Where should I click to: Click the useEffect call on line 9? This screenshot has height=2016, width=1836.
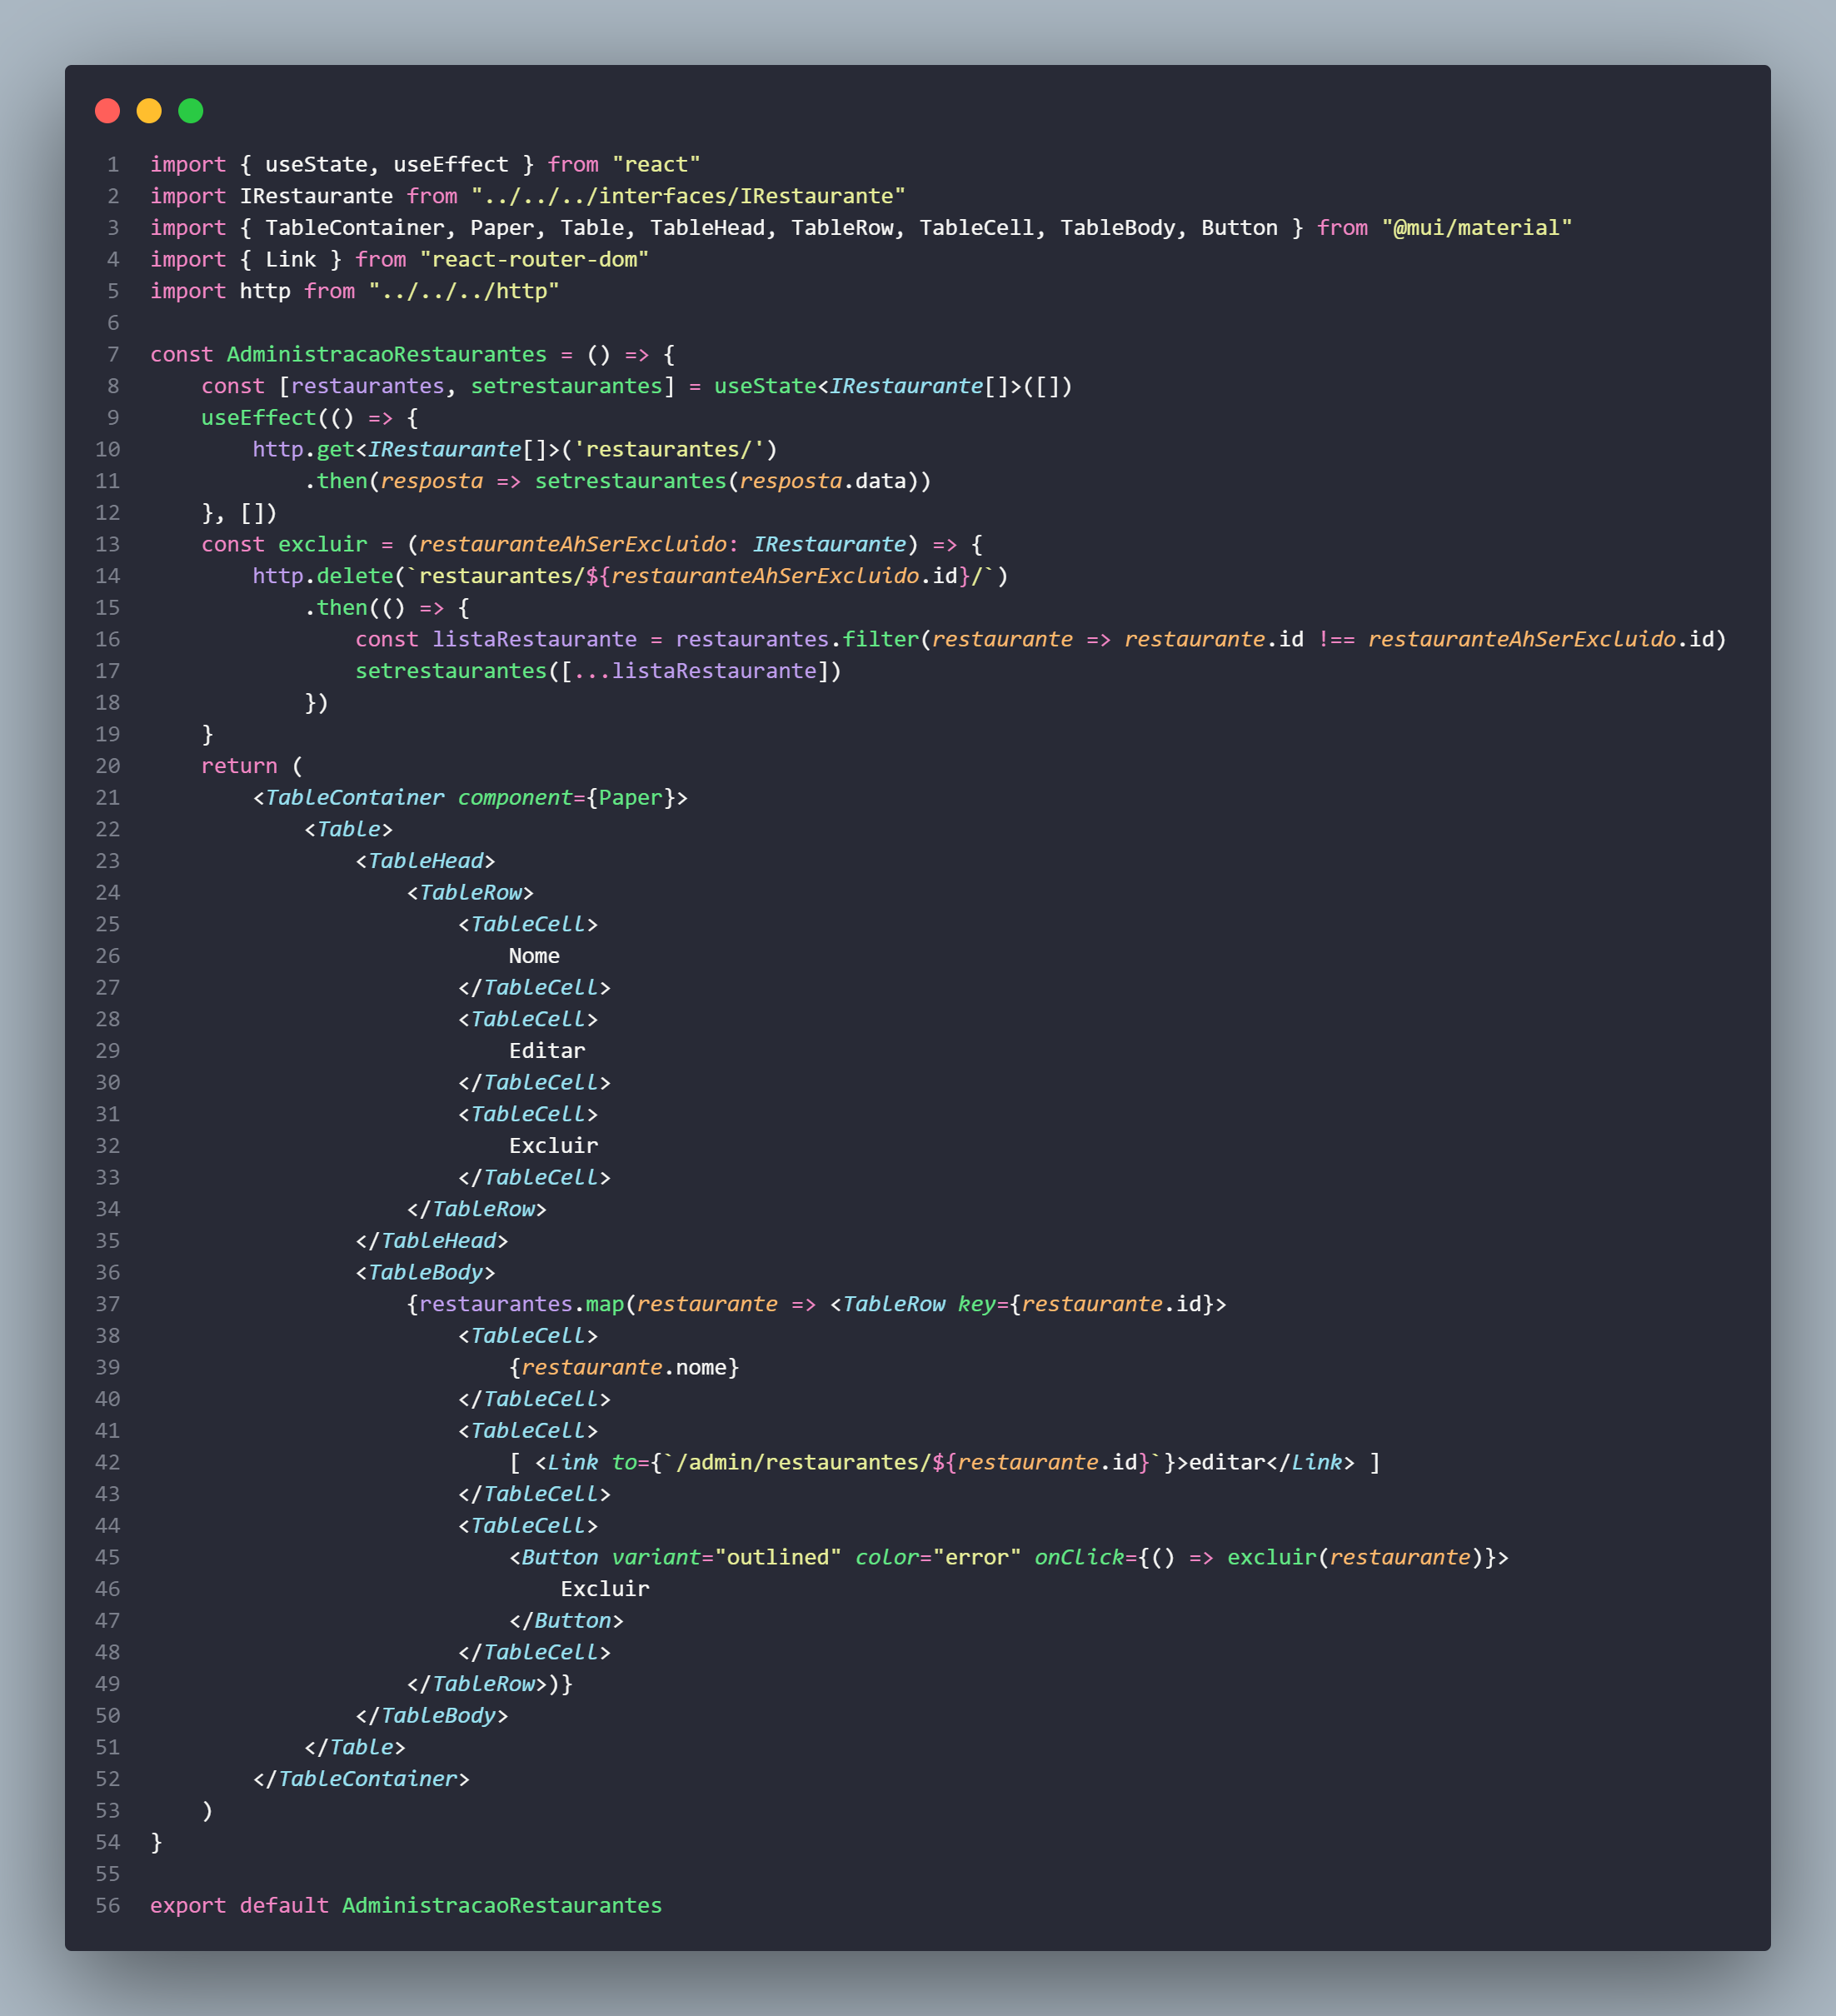pyautogui.click(x=259, y=418)
